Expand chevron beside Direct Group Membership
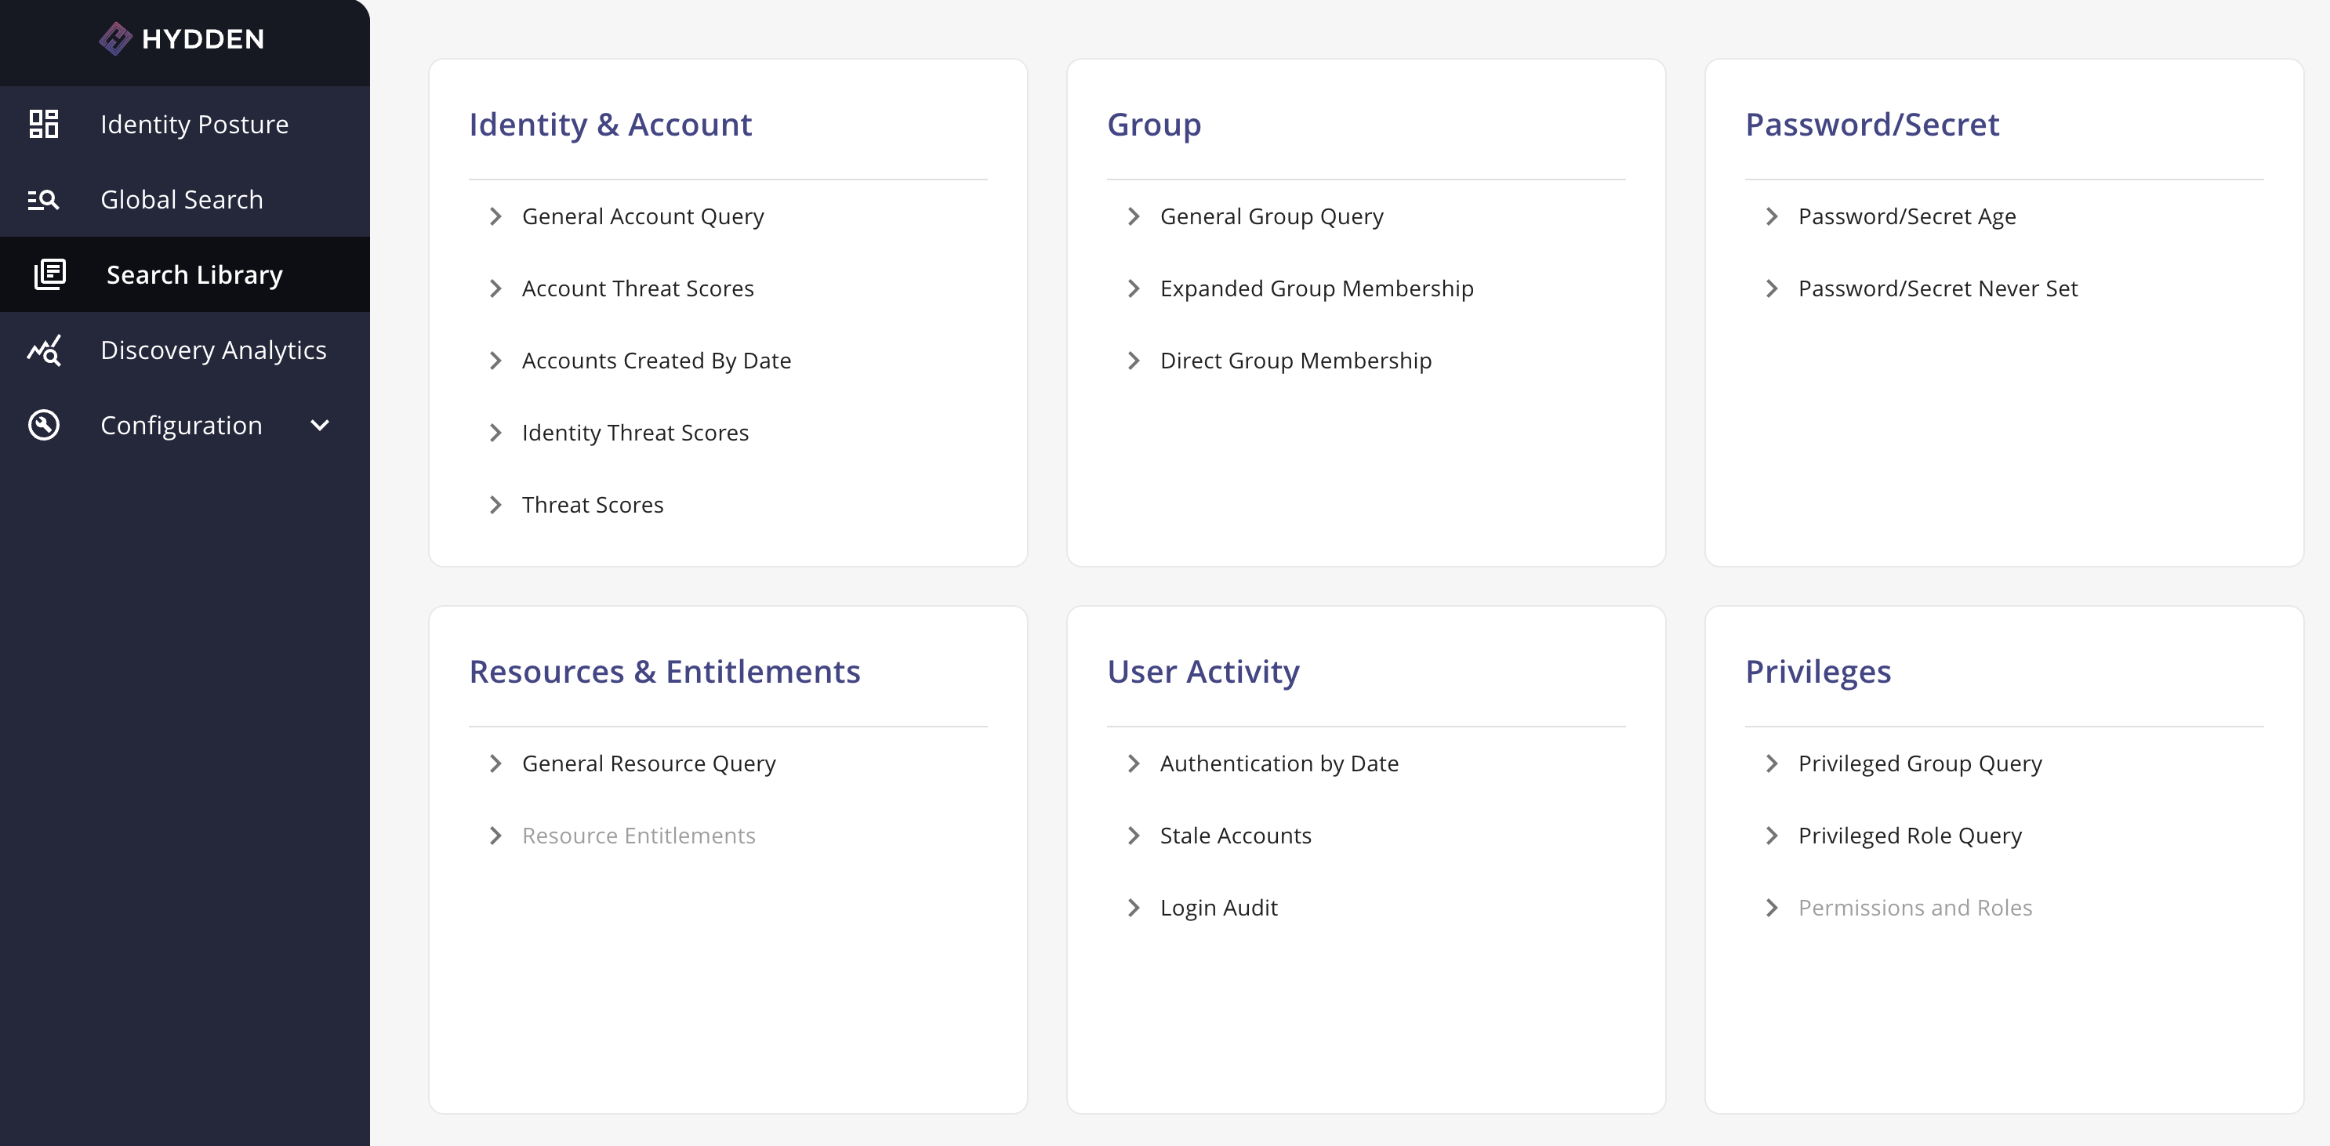The width and height of the screenshot is (2330, 1146). coord(1134,361)
